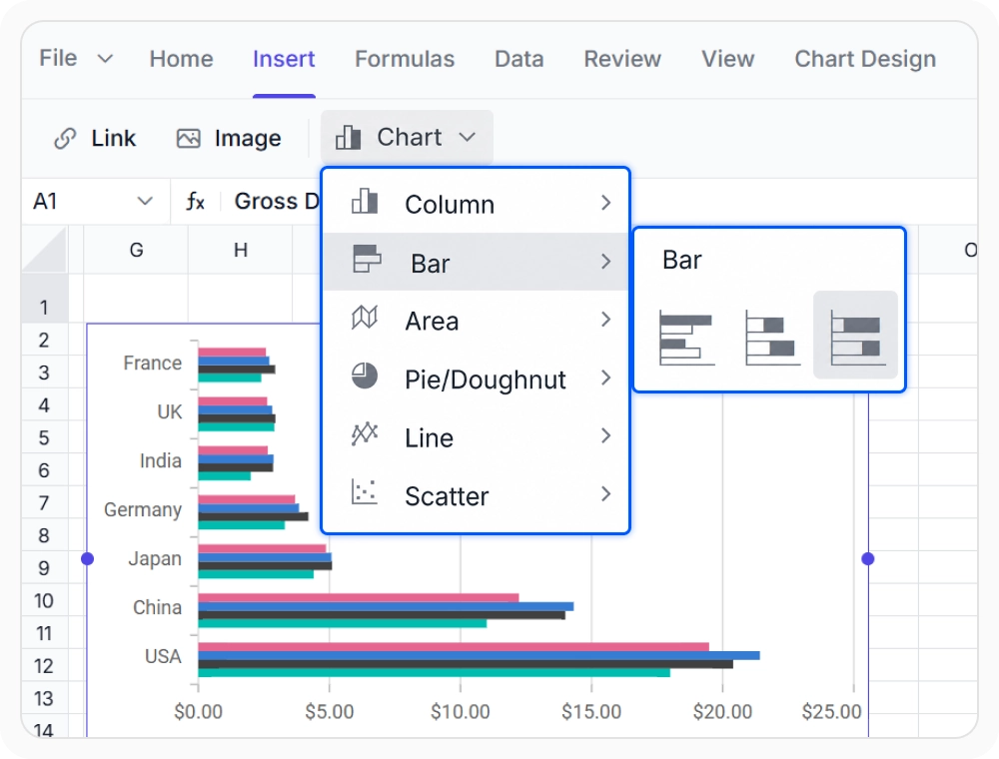This screenshot has width=999, height=759.
Task: Click the Link icon in the toolbar
Action: pos(65,138)
